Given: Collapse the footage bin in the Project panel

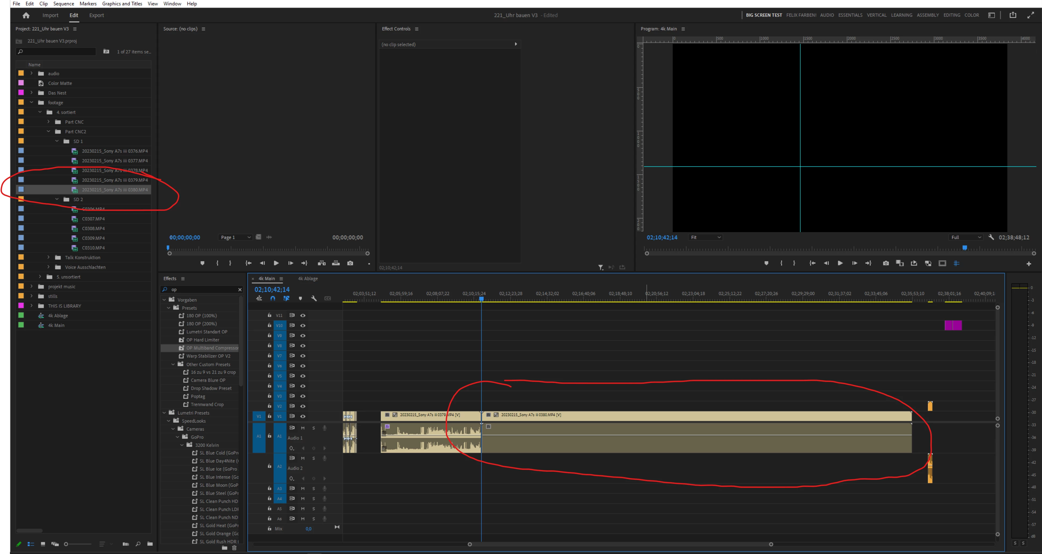Looking at the screenshot, I should click(x=31, y=102).
